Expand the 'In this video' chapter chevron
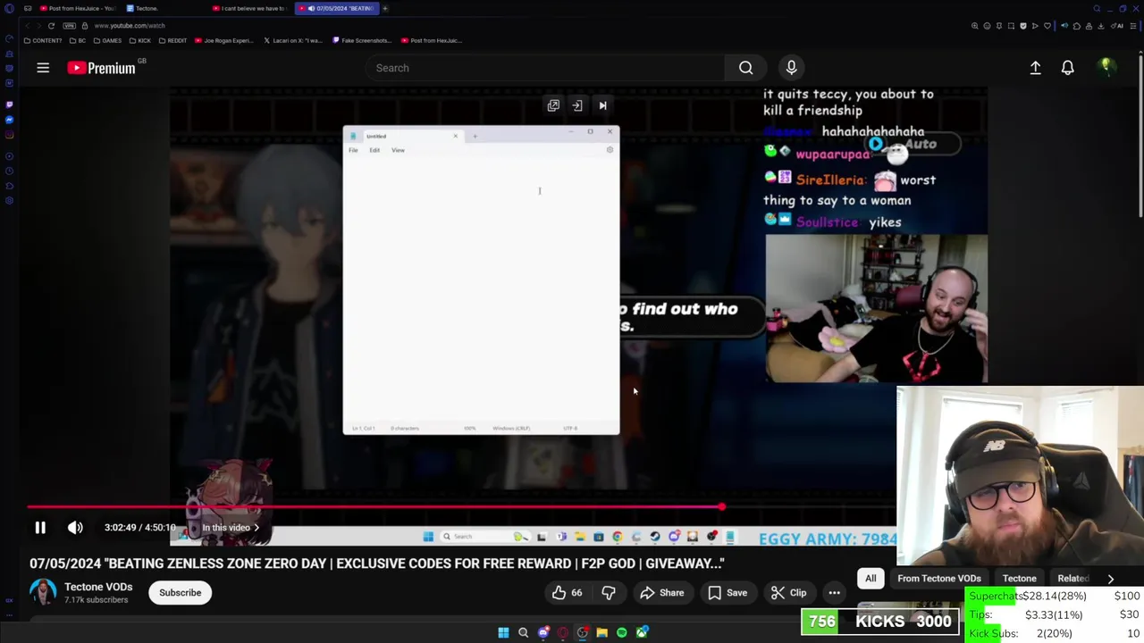Image resolution: width=1144 pixels, height=643 pixels. pyautogui.click(x=257, y=528)
